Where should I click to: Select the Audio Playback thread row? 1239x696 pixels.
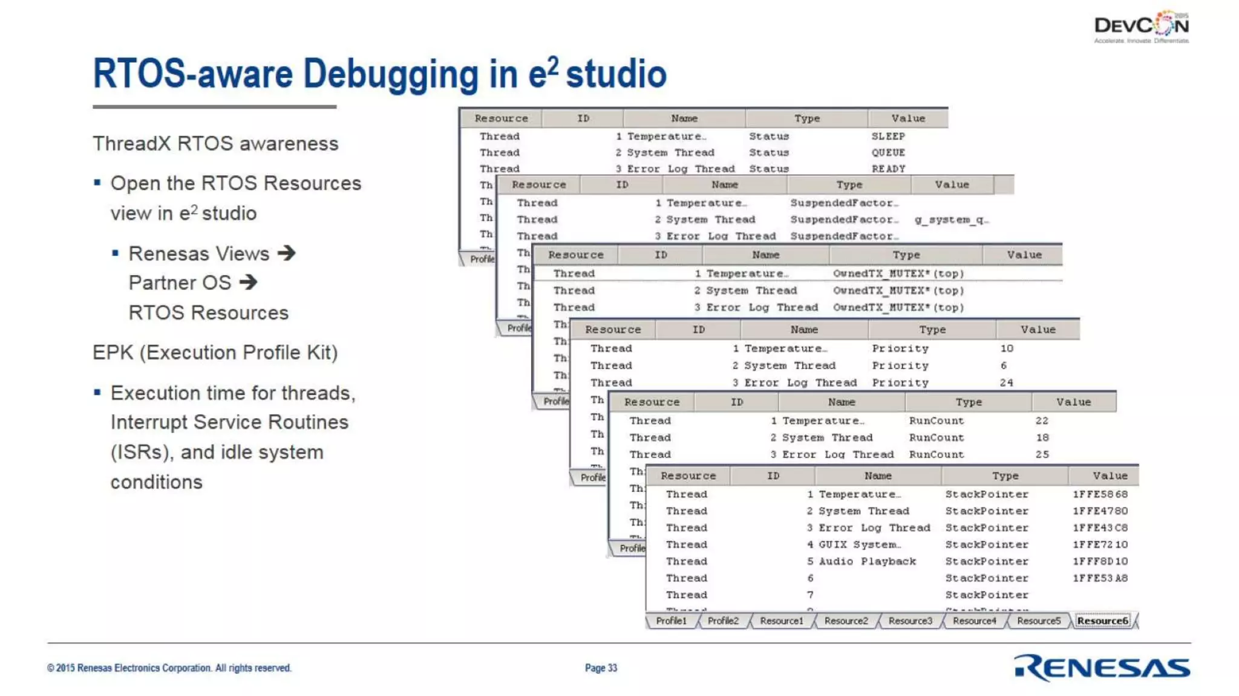click(x=867, y=561)
